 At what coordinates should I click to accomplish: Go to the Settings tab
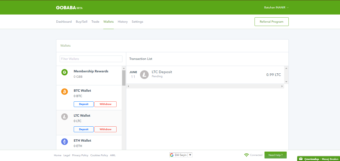coord(137,22)
